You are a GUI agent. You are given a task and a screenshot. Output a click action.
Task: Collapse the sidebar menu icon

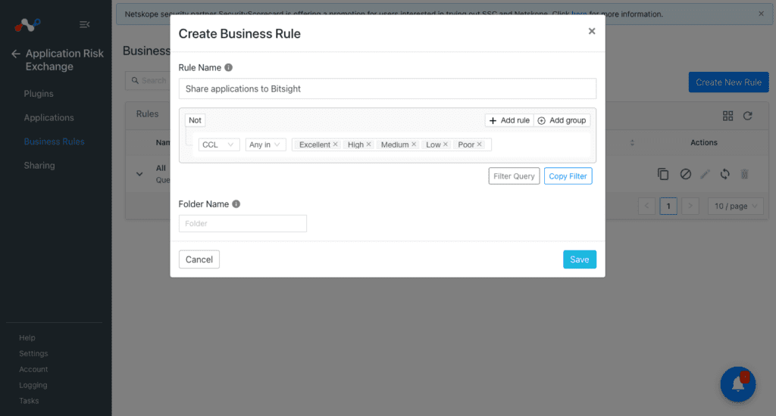click(x=85, y=24)
